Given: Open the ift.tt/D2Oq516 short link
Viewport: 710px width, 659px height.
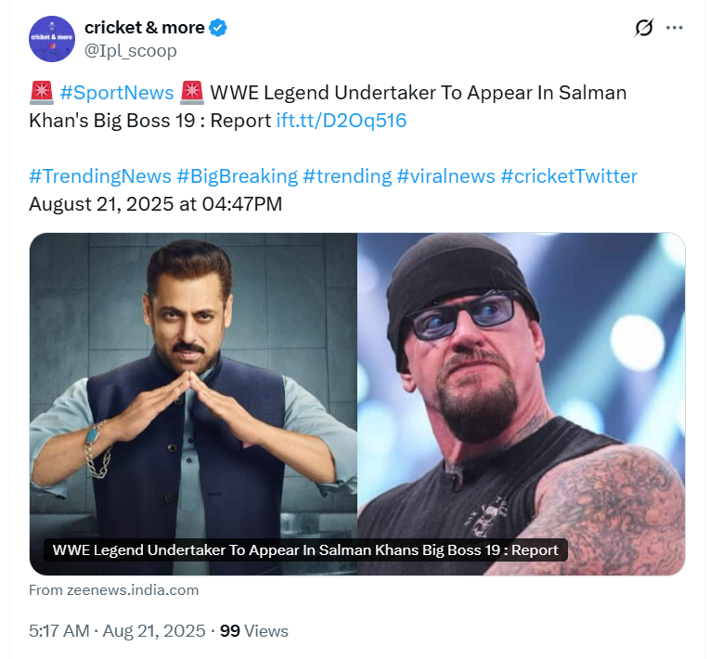Looking at the screenshot, I should [x=342, y=121].
